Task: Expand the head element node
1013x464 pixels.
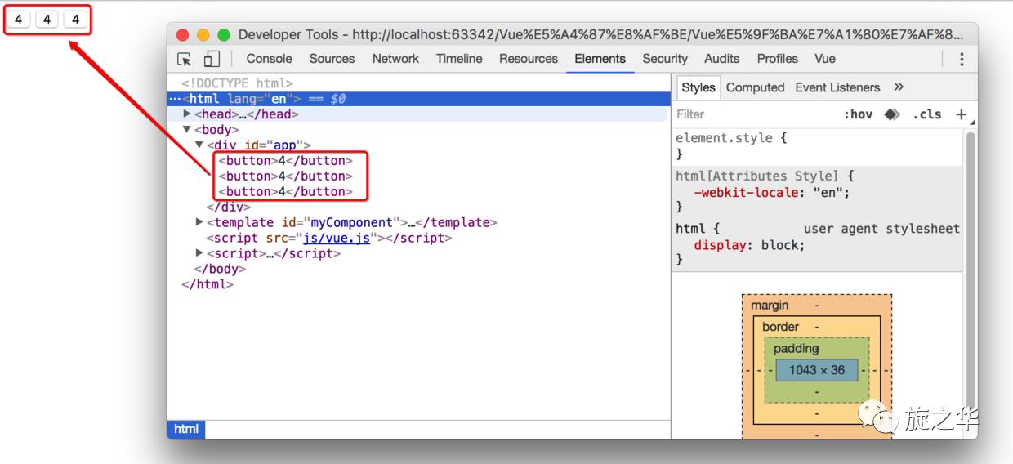Action: click(x=187, y=114)
